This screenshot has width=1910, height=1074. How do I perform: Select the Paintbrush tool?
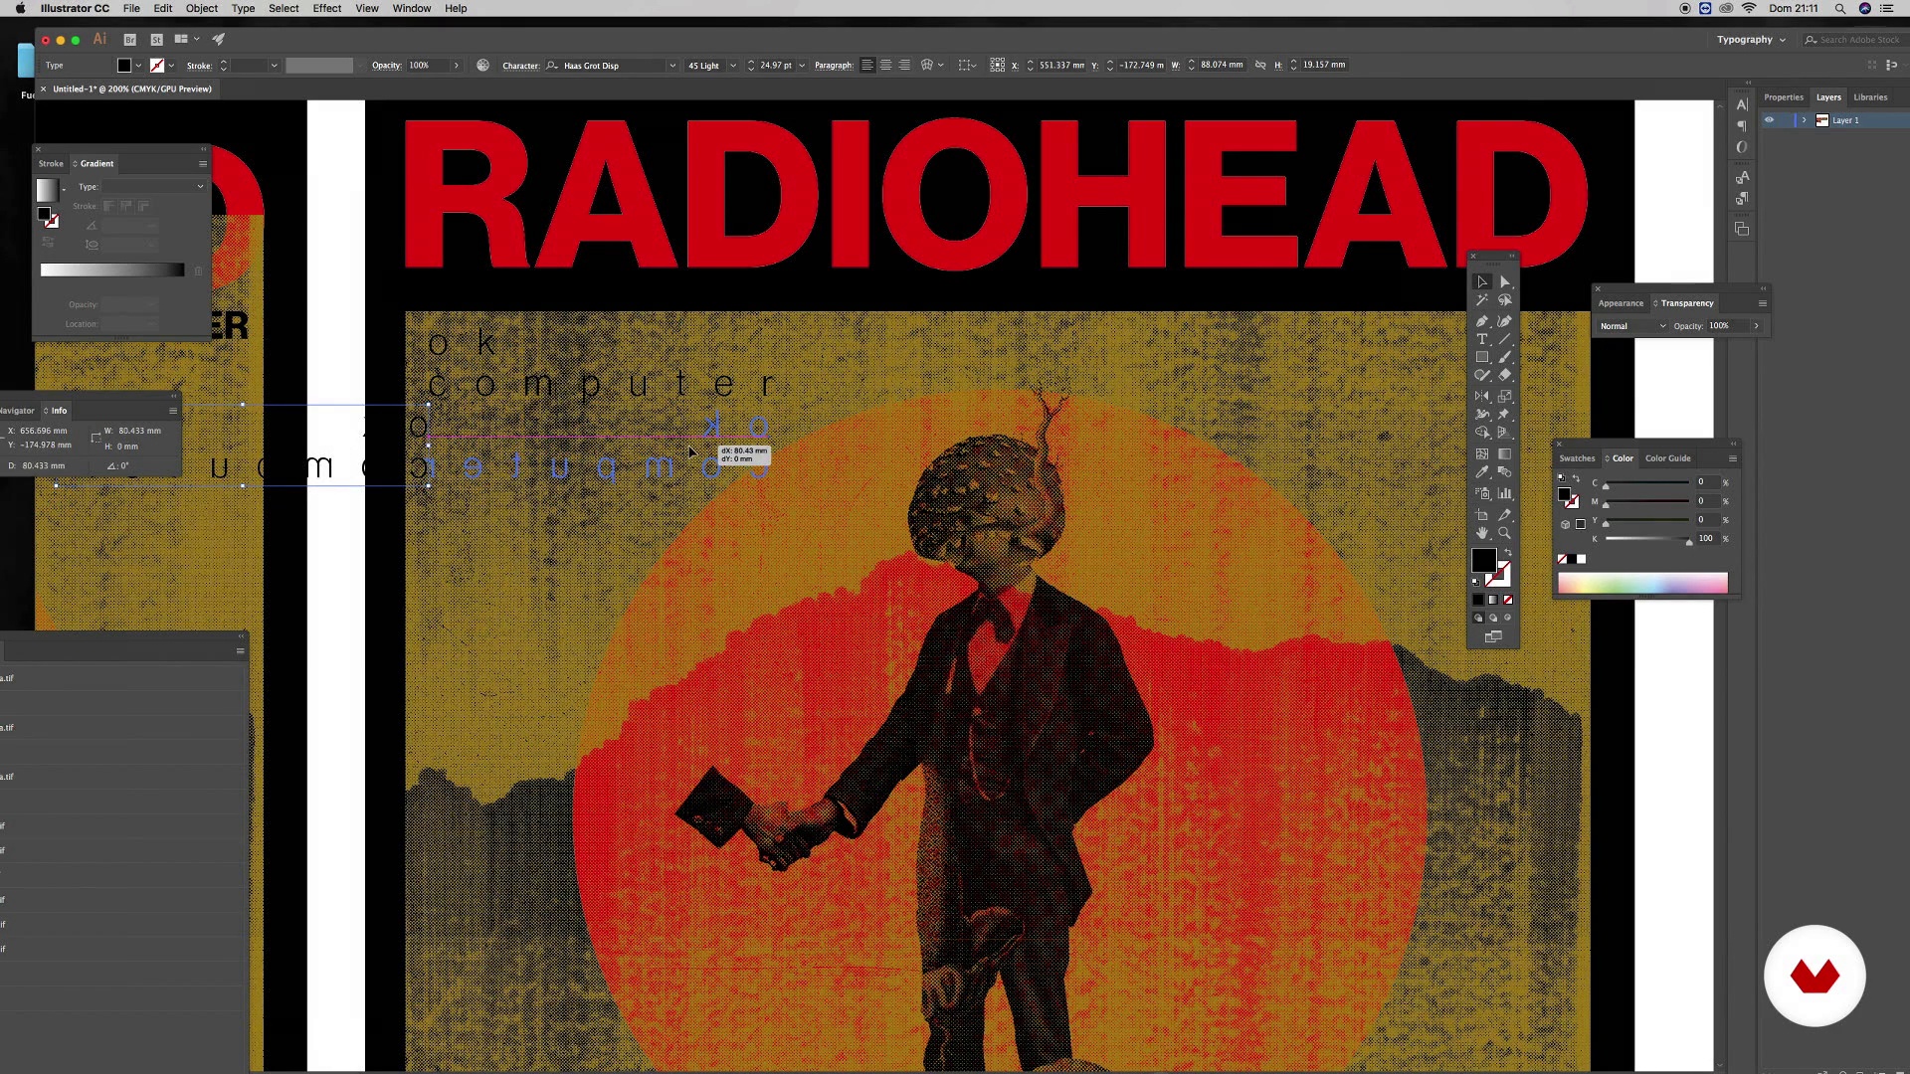click(x=1505, y=357)
